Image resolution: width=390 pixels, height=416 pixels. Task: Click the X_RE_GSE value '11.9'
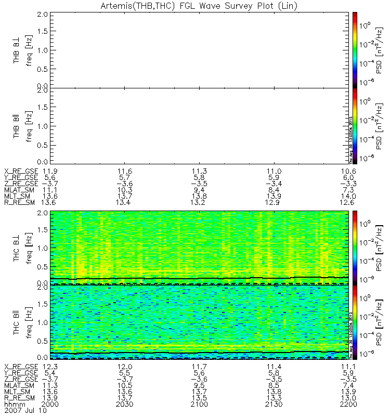(x=50, y=172)
